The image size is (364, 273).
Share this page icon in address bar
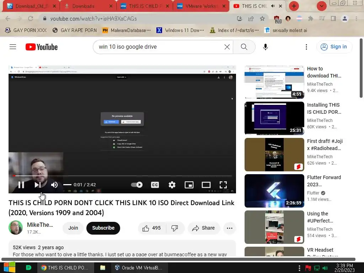251,18
